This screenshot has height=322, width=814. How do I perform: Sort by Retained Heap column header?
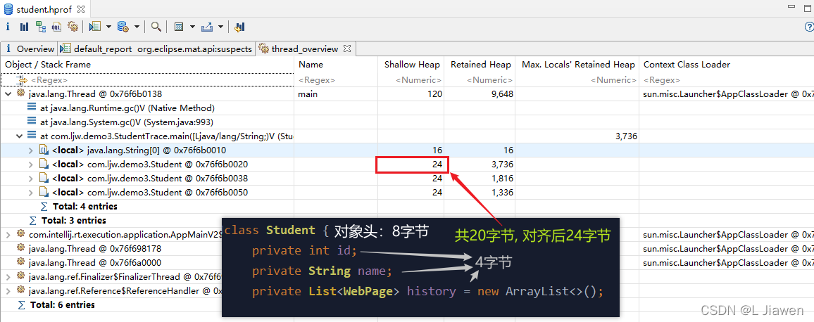pos(480,65)
